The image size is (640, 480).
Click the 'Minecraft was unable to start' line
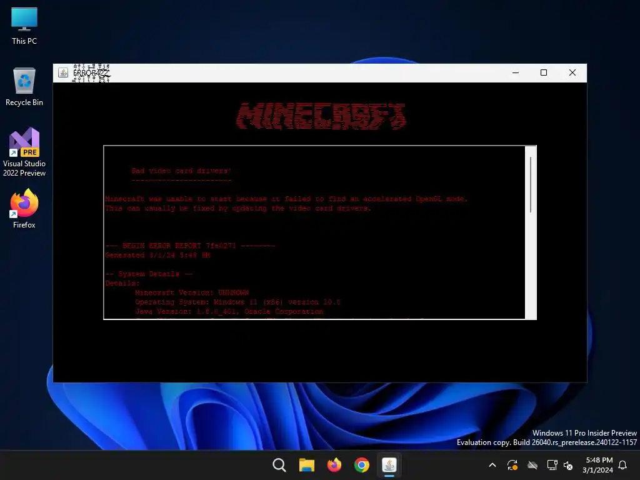point(286,199)
